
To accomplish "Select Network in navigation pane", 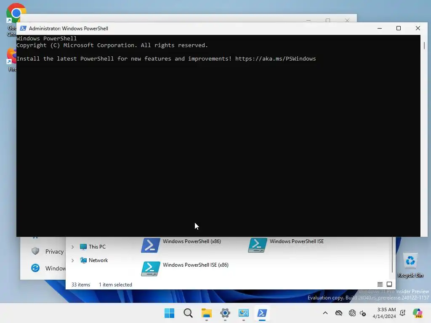I will [x=94, y=260].
